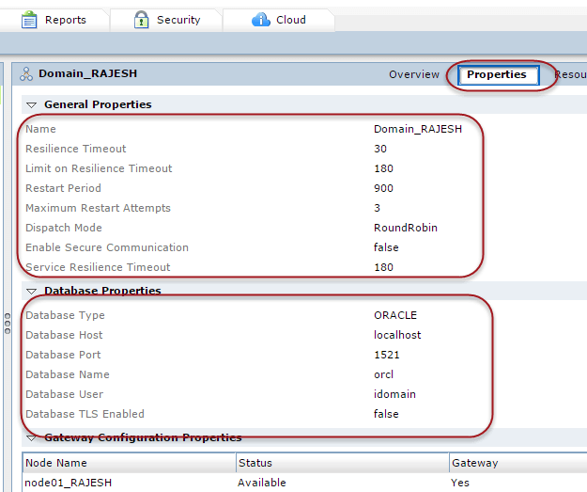Click the Resilience Timeout value 30

[x=380, y=149]
